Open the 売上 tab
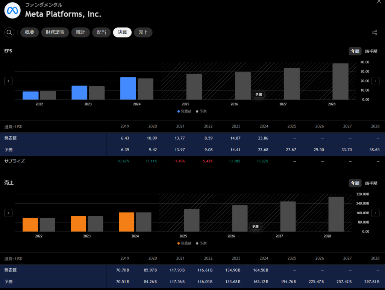The height and width of the screenshot is (290, 385). click(x=143, y=32)
